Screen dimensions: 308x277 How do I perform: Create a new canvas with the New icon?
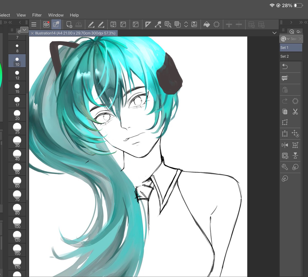[x=69, y=25]
